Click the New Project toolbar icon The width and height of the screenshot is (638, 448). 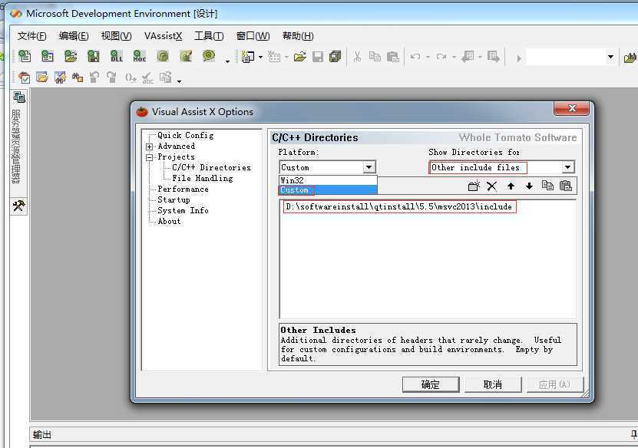coord(248,57)
